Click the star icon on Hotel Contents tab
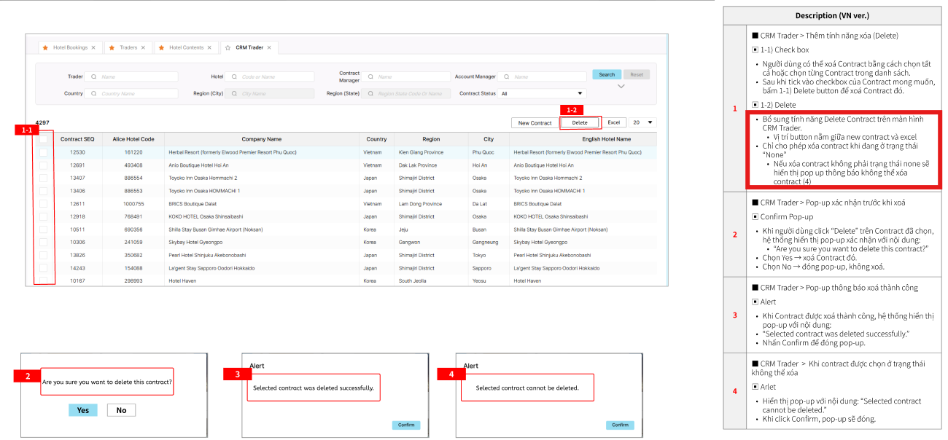948x440 pixels. pos(161,47)
